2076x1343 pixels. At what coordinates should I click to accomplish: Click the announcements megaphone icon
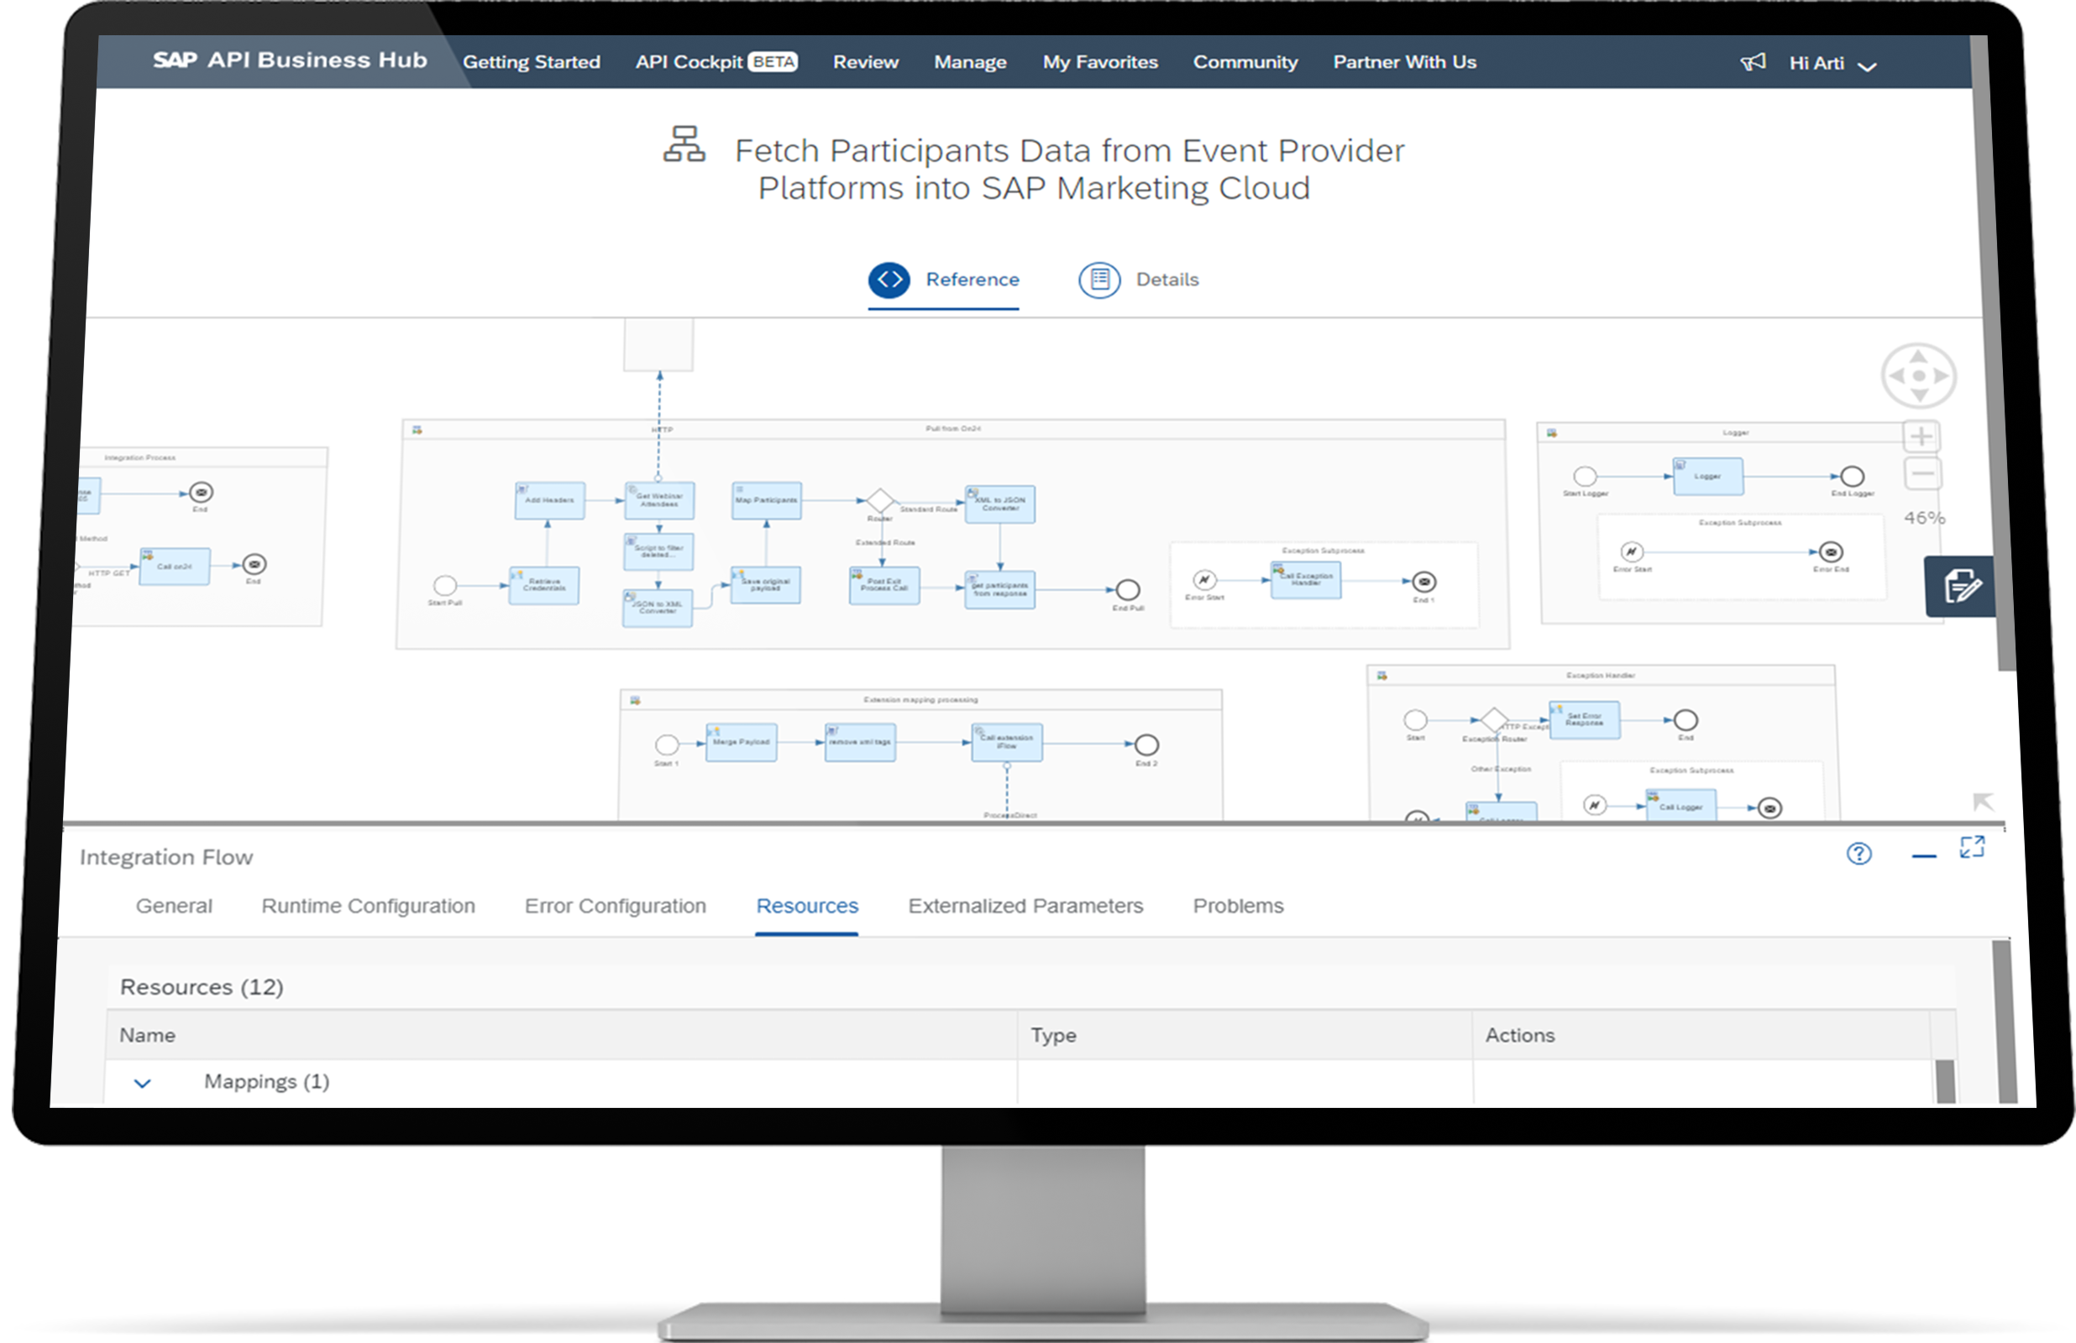coord(1754,62)
